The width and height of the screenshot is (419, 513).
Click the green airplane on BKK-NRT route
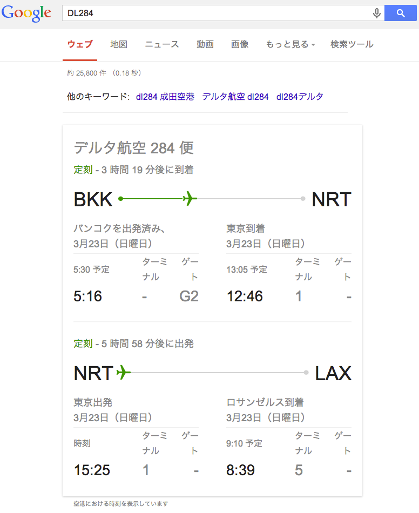190,199
